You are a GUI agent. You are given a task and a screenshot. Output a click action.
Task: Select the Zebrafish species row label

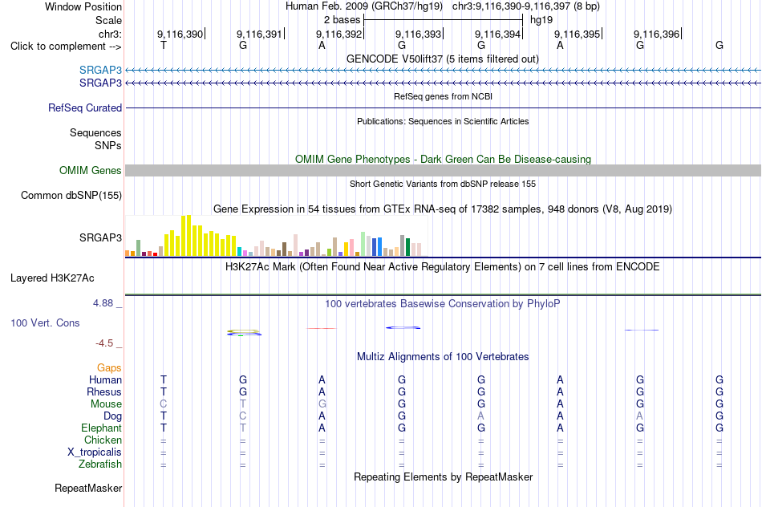tap(100, 464)
